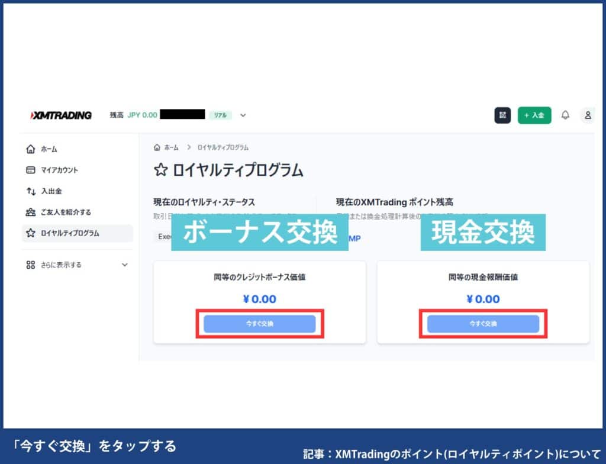Screen dimensions: 606x464
Task: Click the 同等のクレジットボーナス価値 label
Action: (x=260, y=277)
